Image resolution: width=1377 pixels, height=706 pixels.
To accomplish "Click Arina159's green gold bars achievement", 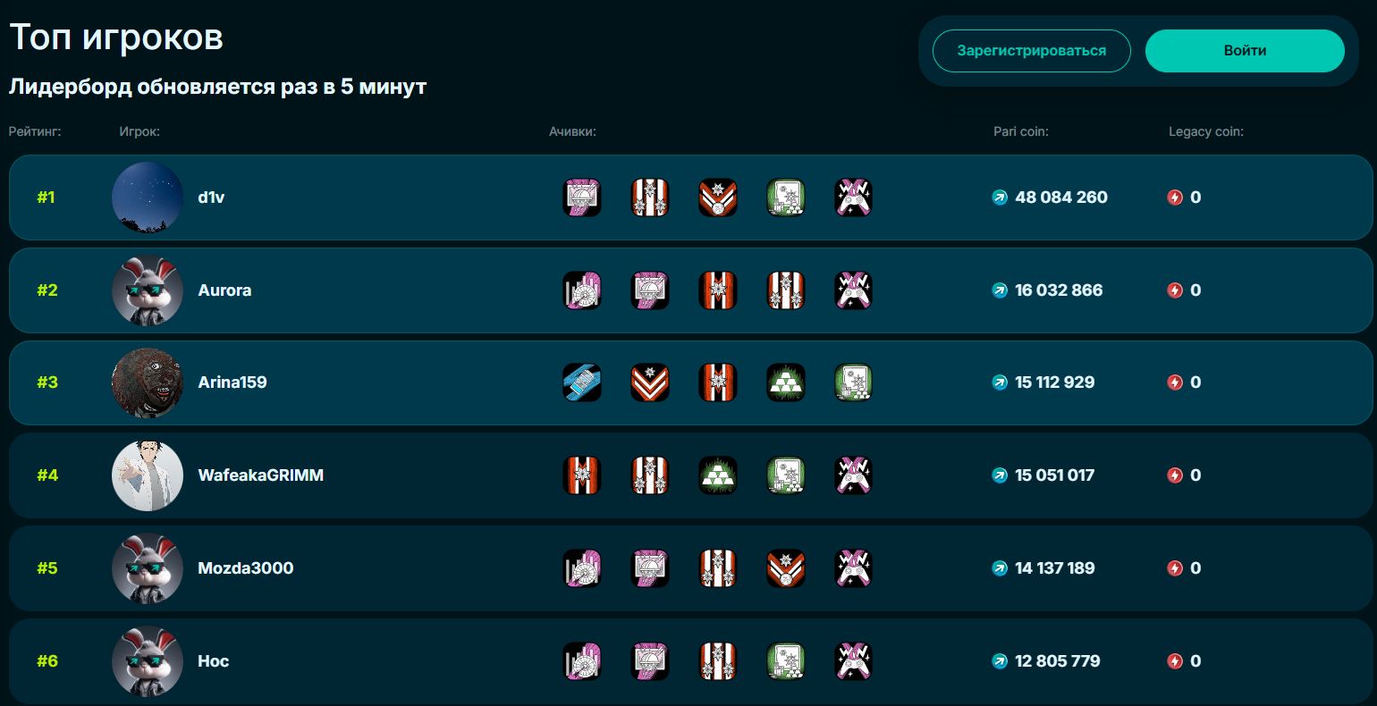I will point(786,382).
